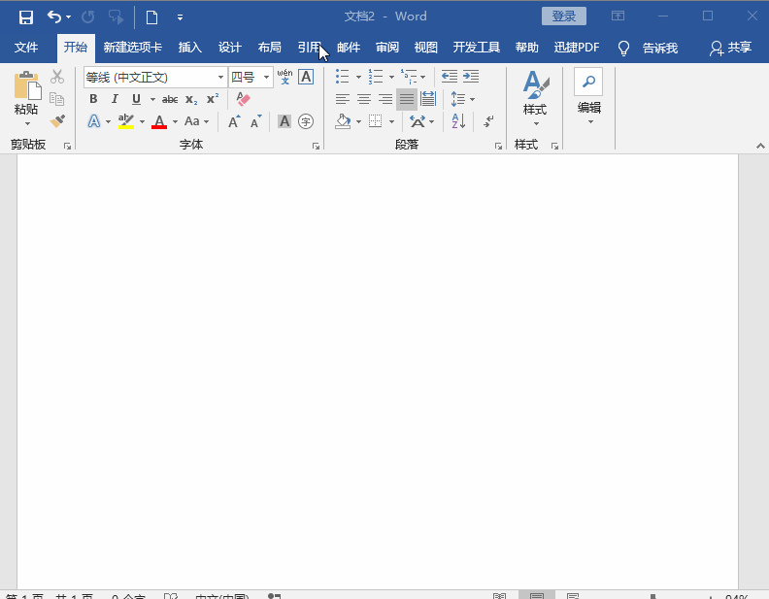The height and width of the screenshot is (599, 769).
Task: Select the Format Painter brush
Action: 57,121
